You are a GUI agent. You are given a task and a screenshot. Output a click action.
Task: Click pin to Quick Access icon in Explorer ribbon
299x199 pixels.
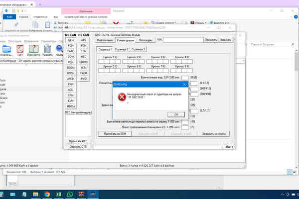[x=16, y=24]
